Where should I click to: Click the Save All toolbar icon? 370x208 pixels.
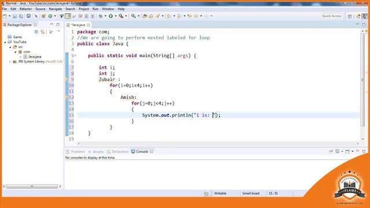21,16
